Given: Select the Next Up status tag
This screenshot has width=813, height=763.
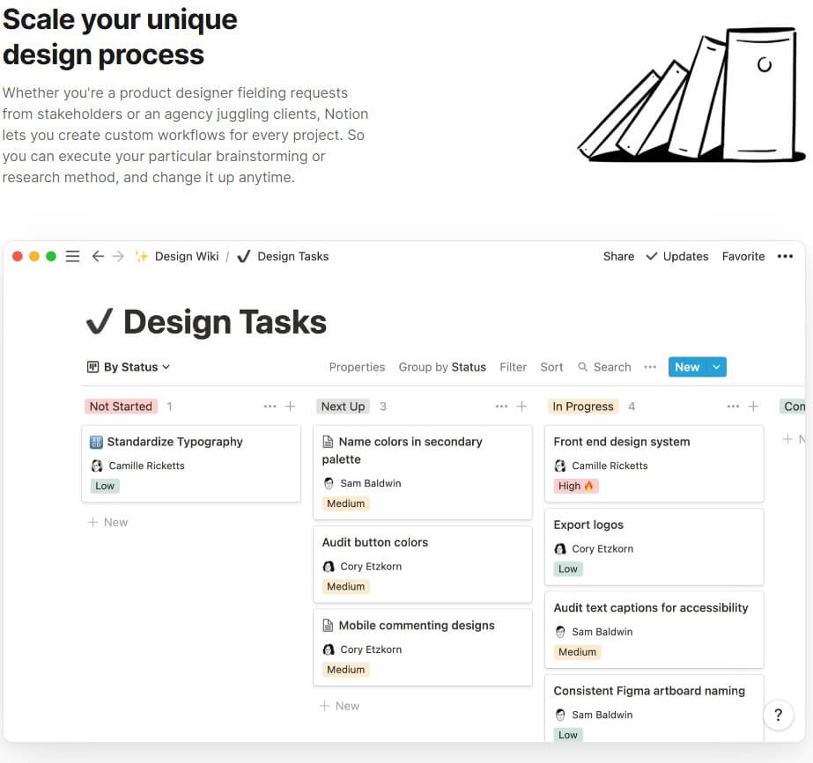Looking at the screenshot, I should (x=343, y=407).
